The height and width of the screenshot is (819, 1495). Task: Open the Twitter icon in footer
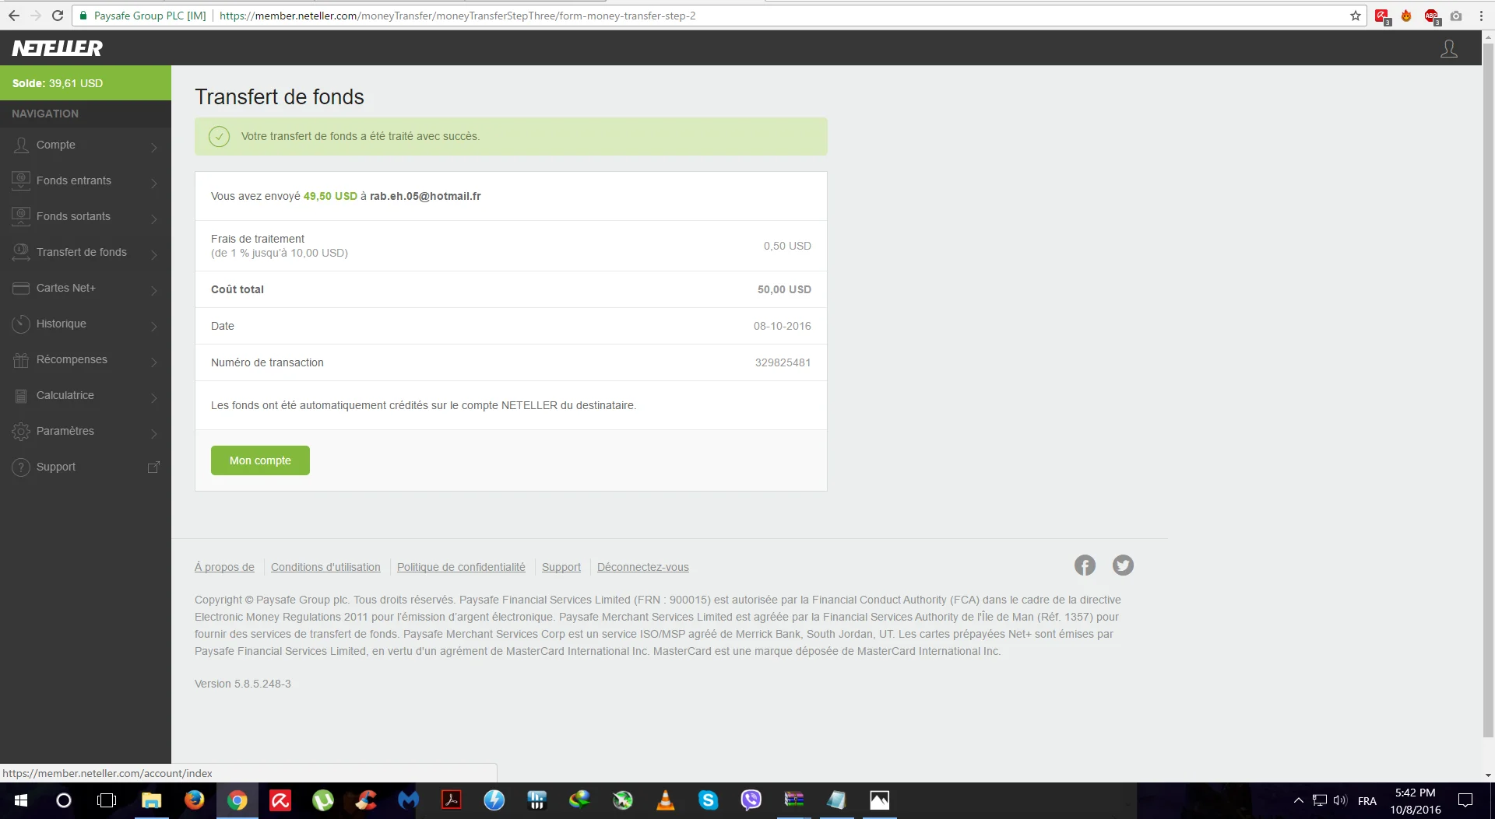coord(1123,565)
